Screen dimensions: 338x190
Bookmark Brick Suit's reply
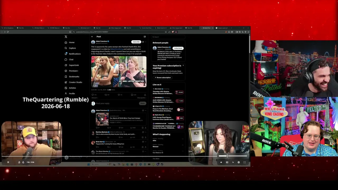coord(143,147)
